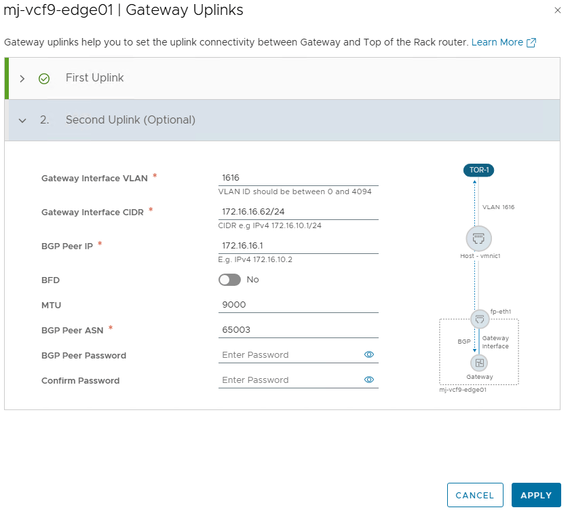This screenshot has height=514, width=570.
Task: Click the VLAN ID range hint text
Action: (294, 191)
